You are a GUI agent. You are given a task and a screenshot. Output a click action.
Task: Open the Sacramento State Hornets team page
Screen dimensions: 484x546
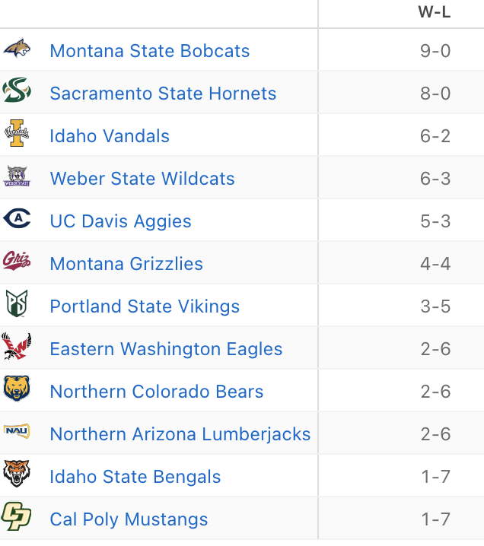[x=163, y=94]
